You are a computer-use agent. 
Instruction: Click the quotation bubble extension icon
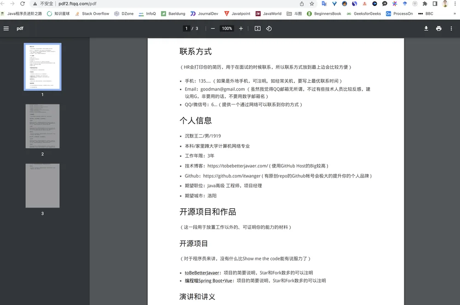[385, 4]
